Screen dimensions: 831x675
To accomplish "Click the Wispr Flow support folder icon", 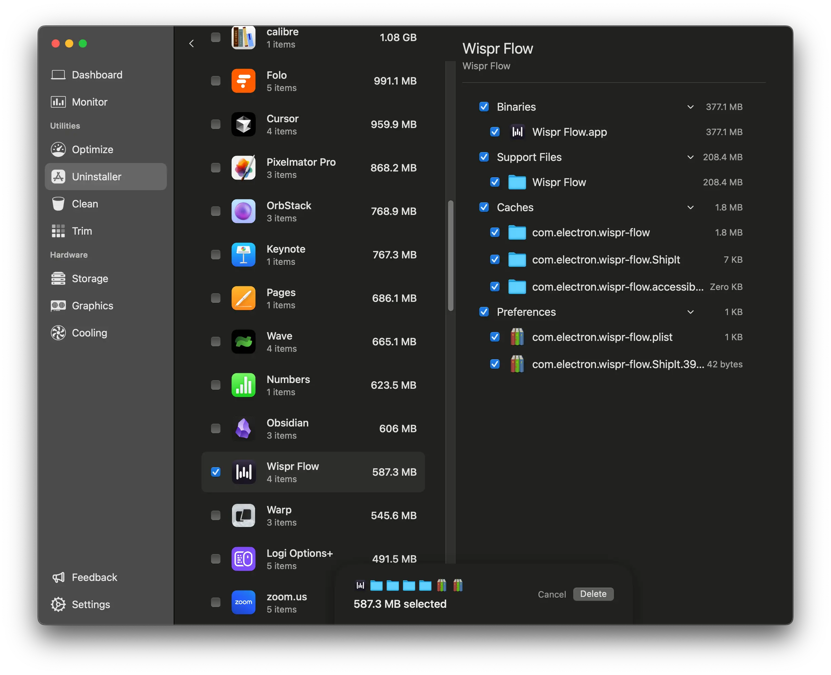I will pyautogui.click(x=517, y=182).
